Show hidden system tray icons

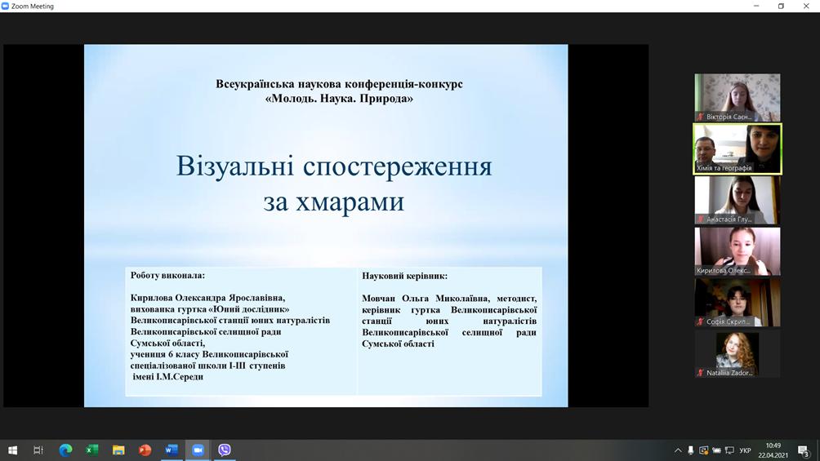coord(678,450)
